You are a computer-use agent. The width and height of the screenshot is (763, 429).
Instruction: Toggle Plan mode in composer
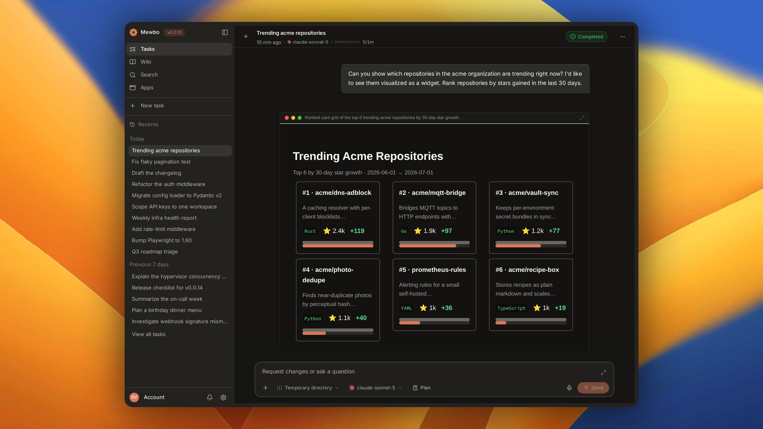[x=422, y=388]
